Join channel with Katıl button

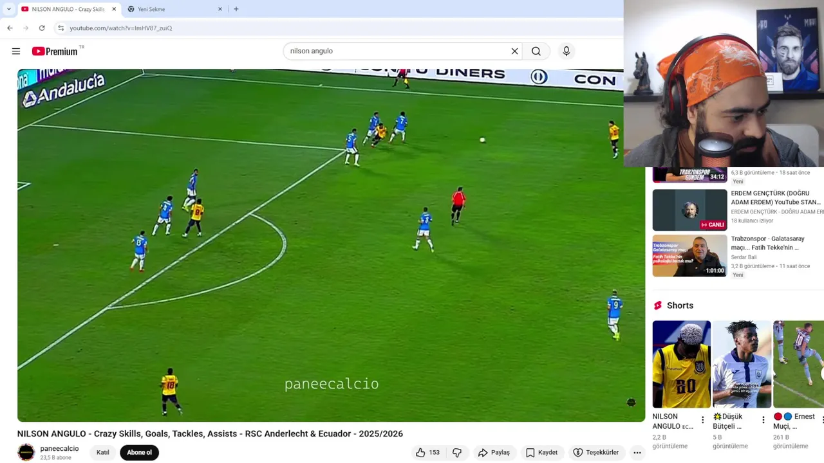[x=103, y=453]
